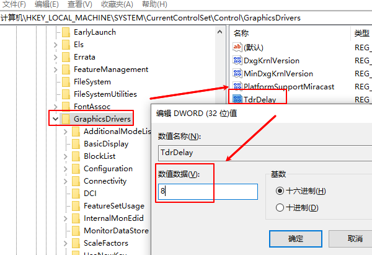The width and height of the screenshot is (372, 255).
Task: Select the Connectivity folder icon
Action: (x=76, y=181)
